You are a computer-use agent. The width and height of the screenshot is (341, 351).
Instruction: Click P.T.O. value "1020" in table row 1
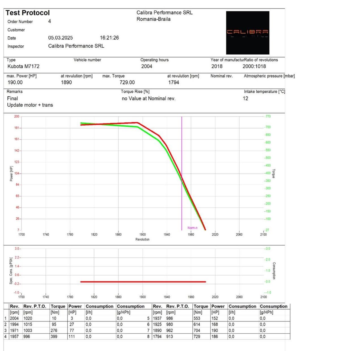pos(28,319)
